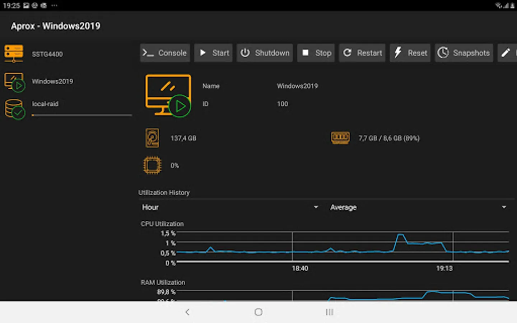Click the ID value 100

tap(283, 104)
